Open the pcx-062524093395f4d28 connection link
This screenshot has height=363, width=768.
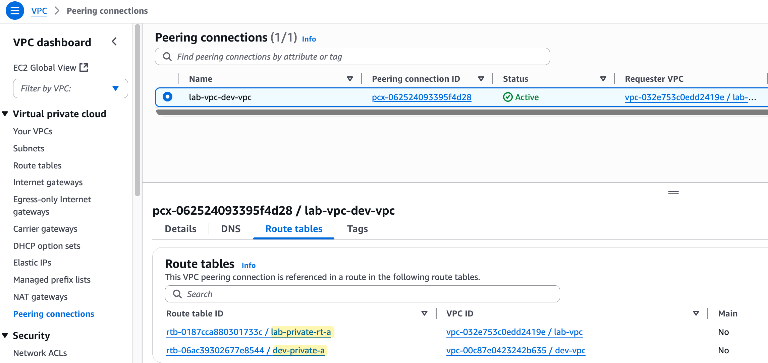pyautogui.click(x=422, y=97)
